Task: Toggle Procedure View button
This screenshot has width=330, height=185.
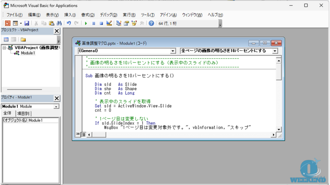Action: click(x=78, y=135)
